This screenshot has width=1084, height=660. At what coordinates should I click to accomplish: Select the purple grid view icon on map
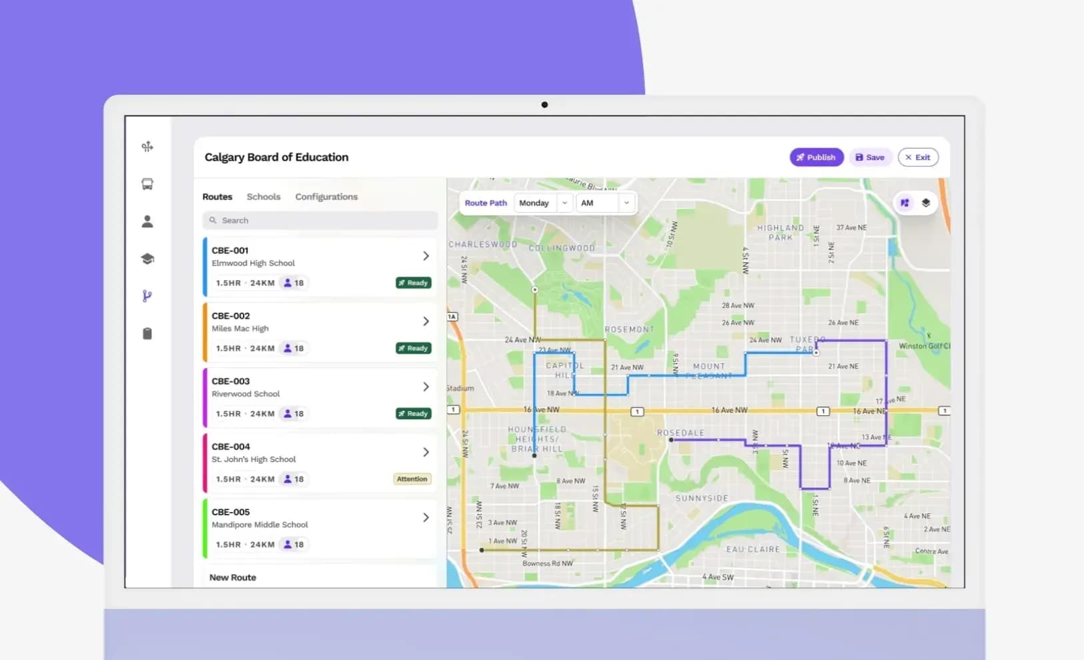point(905,202)
